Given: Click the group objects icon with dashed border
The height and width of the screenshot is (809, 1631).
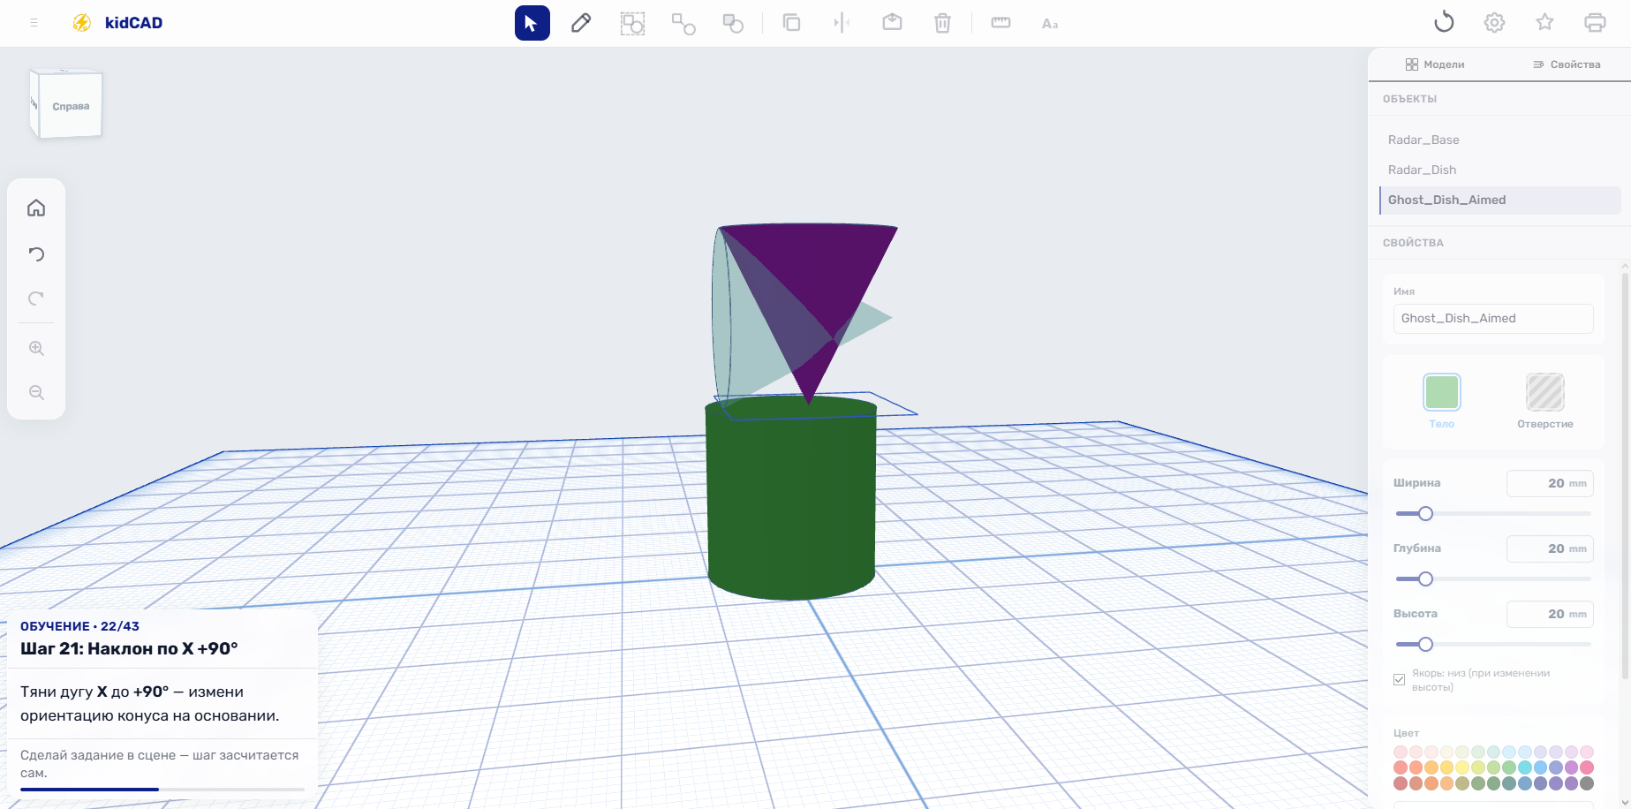Looking at the screenshot, I should point(632,23).
